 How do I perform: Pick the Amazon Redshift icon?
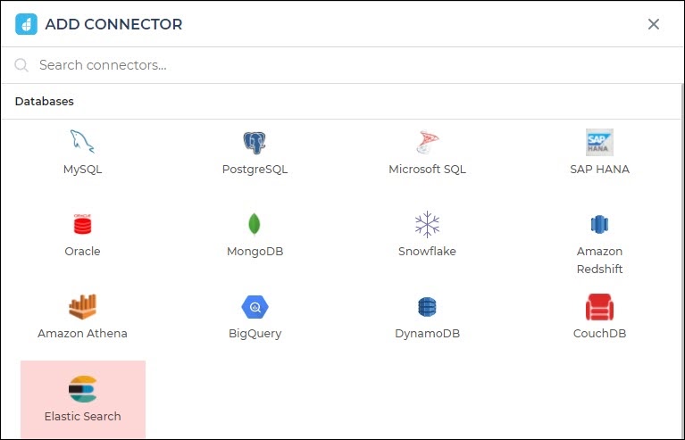tap(599, 224)
